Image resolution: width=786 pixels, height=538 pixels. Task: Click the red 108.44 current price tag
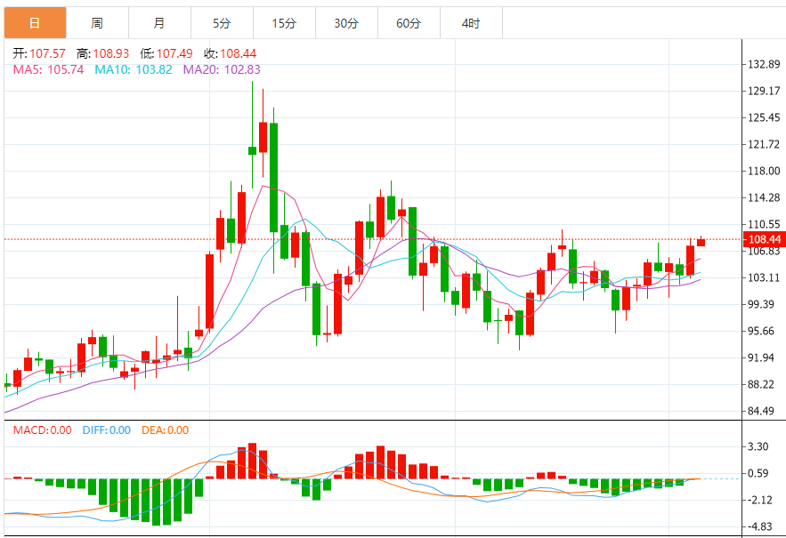pos(764,239)
